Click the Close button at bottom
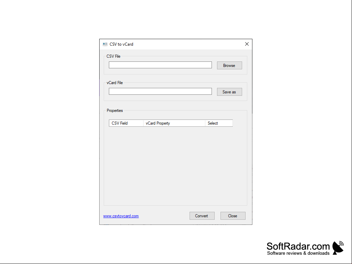 click(233, 216)
